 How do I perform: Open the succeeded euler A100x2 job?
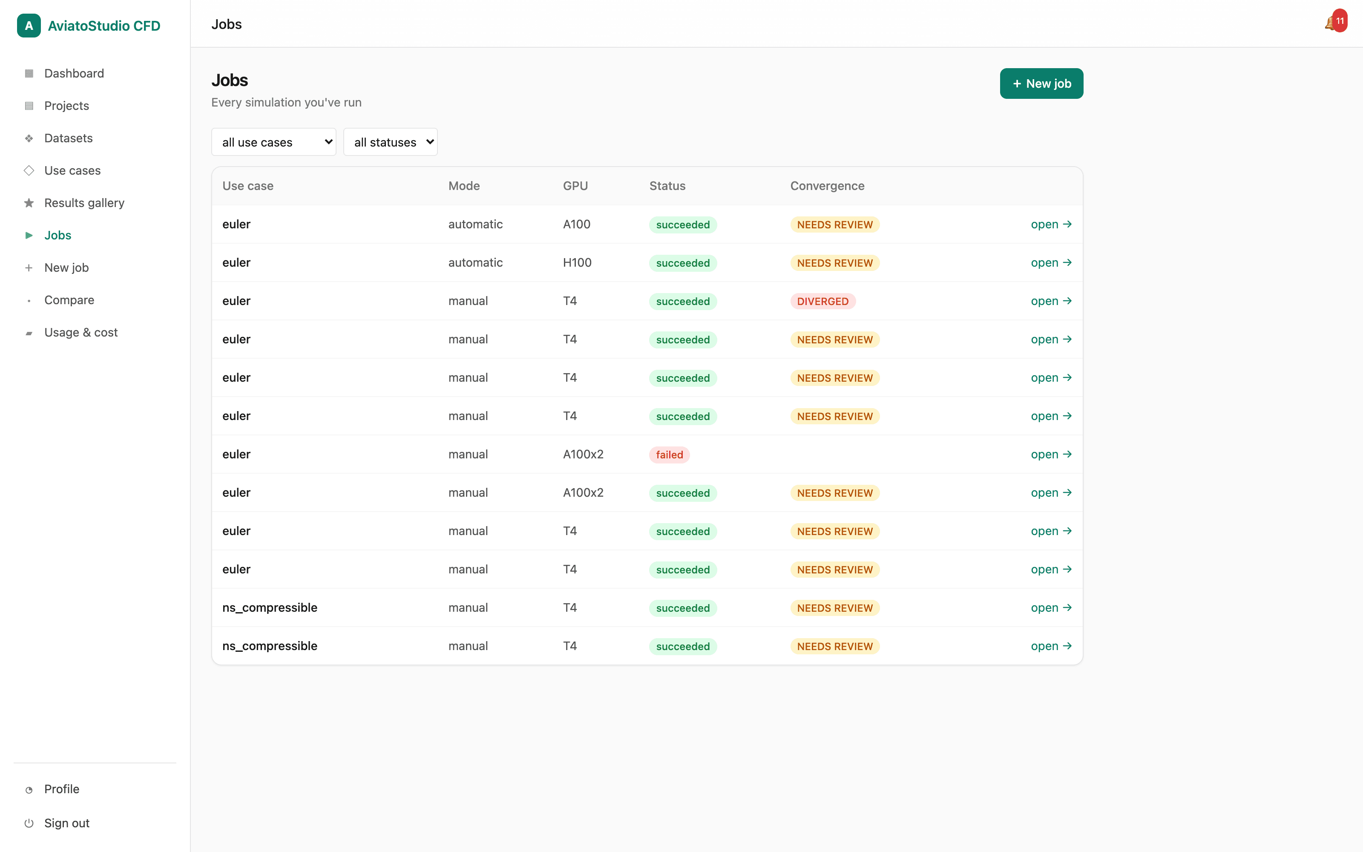click(1051, 492)
